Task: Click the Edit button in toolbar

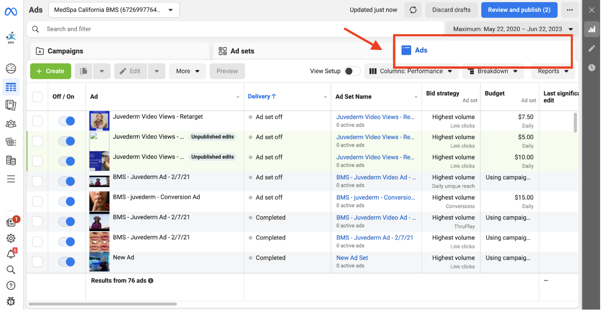Action: 131,71
